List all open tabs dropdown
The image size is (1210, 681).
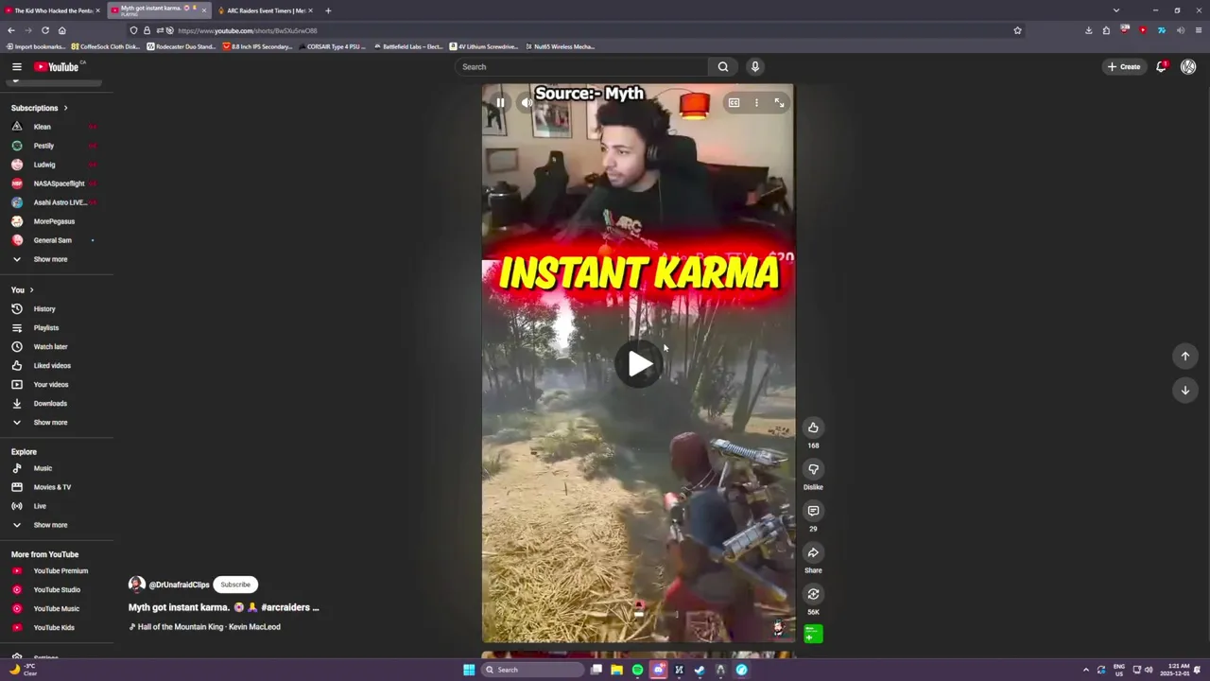1115,10
